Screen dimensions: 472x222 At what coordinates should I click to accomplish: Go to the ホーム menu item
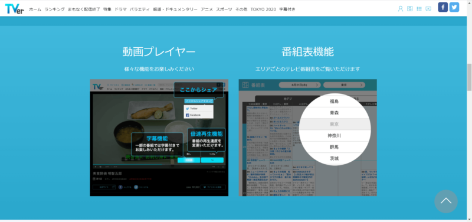pyautogui.click(x=35, y=9)
